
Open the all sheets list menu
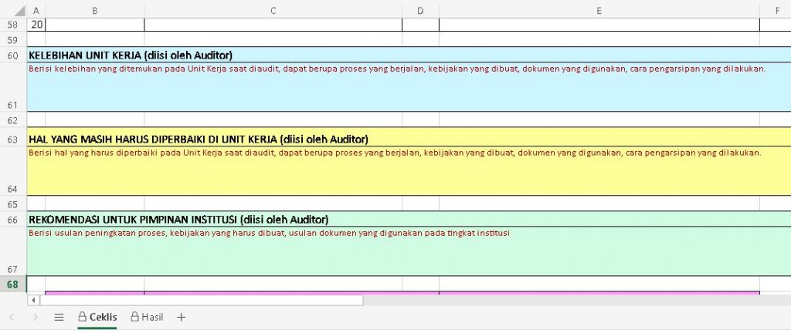pos(59,317)
